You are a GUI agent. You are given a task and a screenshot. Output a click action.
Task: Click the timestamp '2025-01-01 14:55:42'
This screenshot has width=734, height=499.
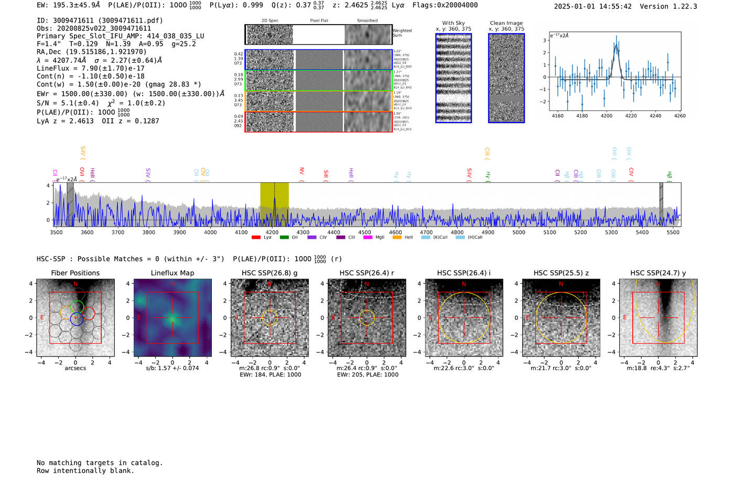592,6
